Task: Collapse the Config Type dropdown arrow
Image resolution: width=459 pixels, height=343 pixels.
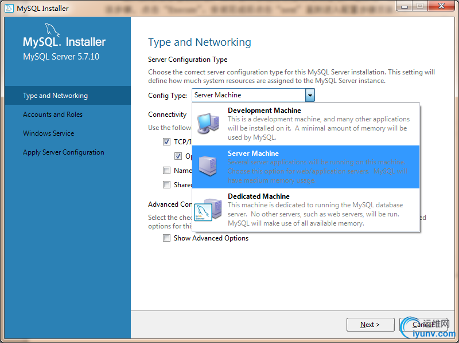Action: (310, 95)
